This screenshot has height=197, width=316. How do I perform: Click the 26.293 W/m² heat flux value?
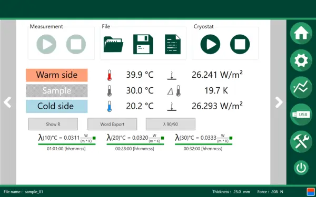point(217,106)
